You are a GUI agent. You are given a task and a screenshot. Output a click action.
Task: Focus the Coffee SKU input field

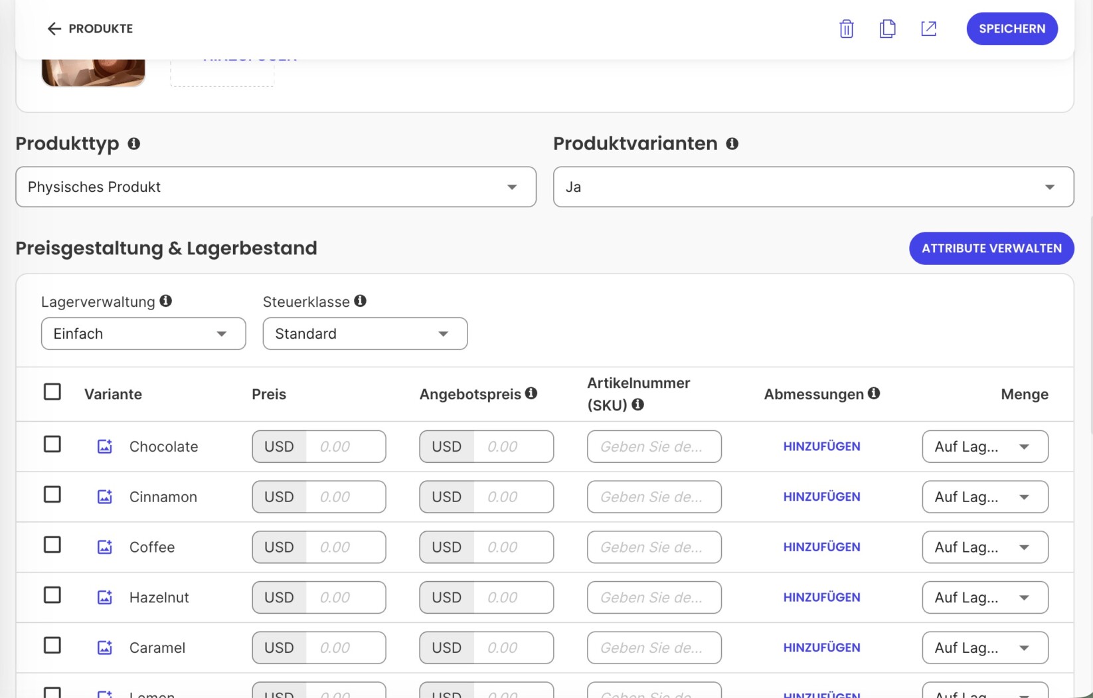[654, 547]
